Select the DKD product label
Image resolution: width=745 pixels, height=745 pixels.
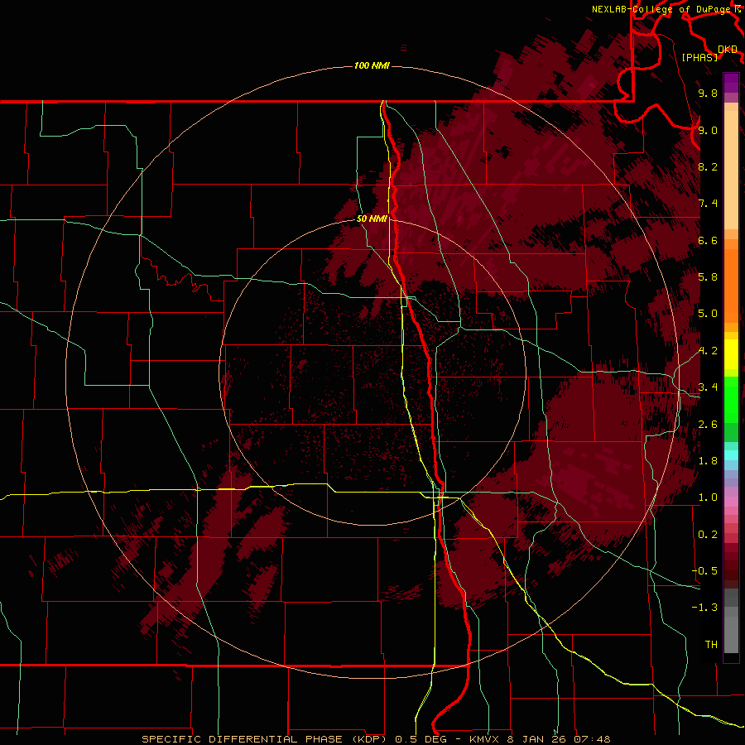coord(728,50)
